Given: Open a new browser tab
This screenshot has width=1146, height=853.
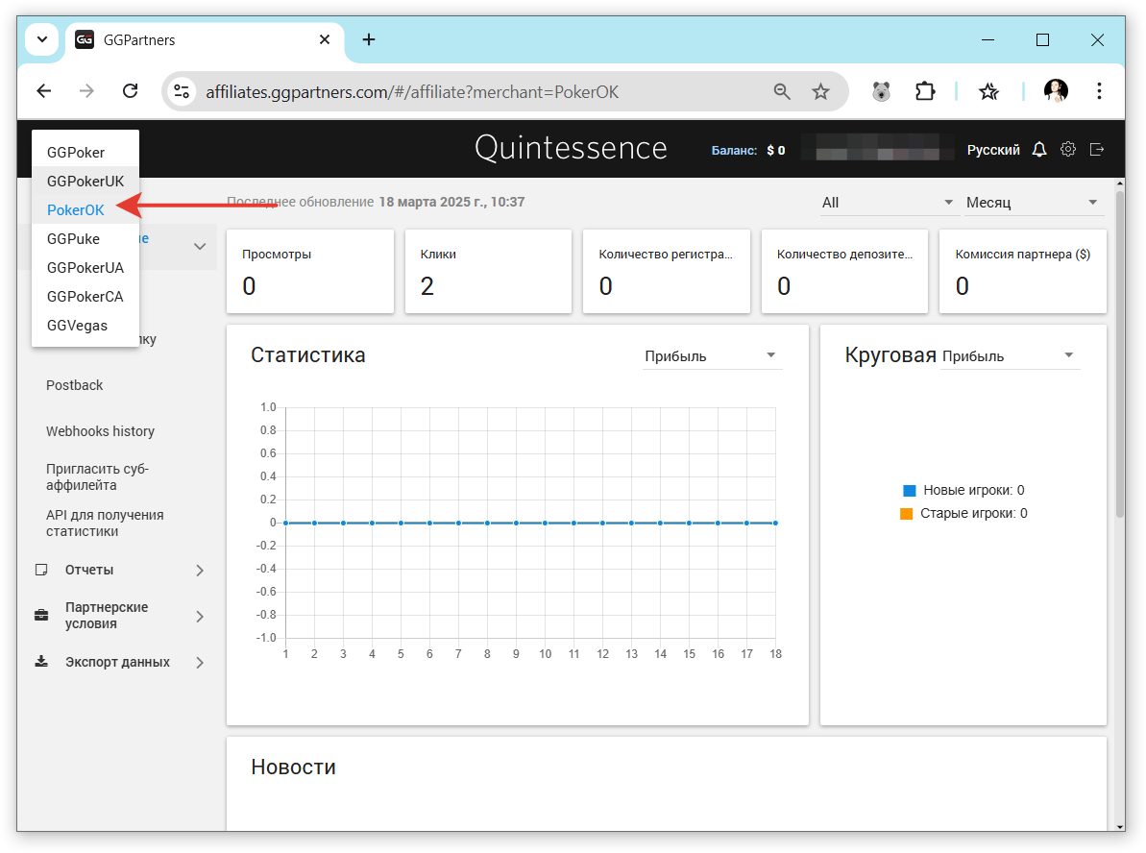Looking at the screenshot, I should point(369,39).
